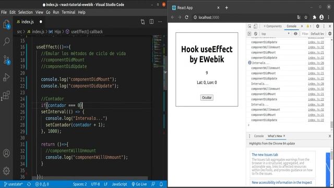The width and height of the screenshot is (334, 188).
Task: Open the Accounts icon in activity bar
Action: point(6,153)
